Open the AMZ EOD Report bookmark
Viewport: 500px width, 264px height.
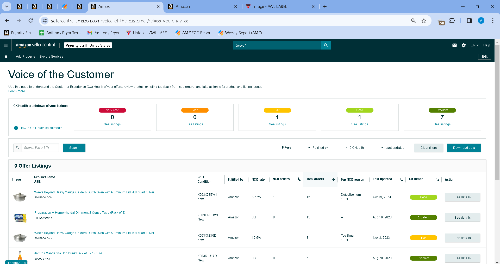click(193, 33)
